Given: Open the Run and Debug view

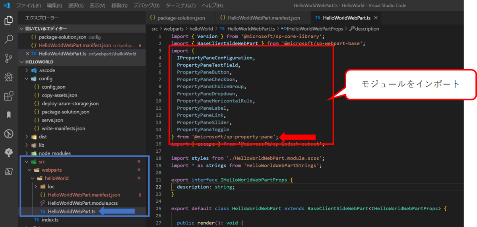Looking at the screenshot, I should tap(8, 77).
